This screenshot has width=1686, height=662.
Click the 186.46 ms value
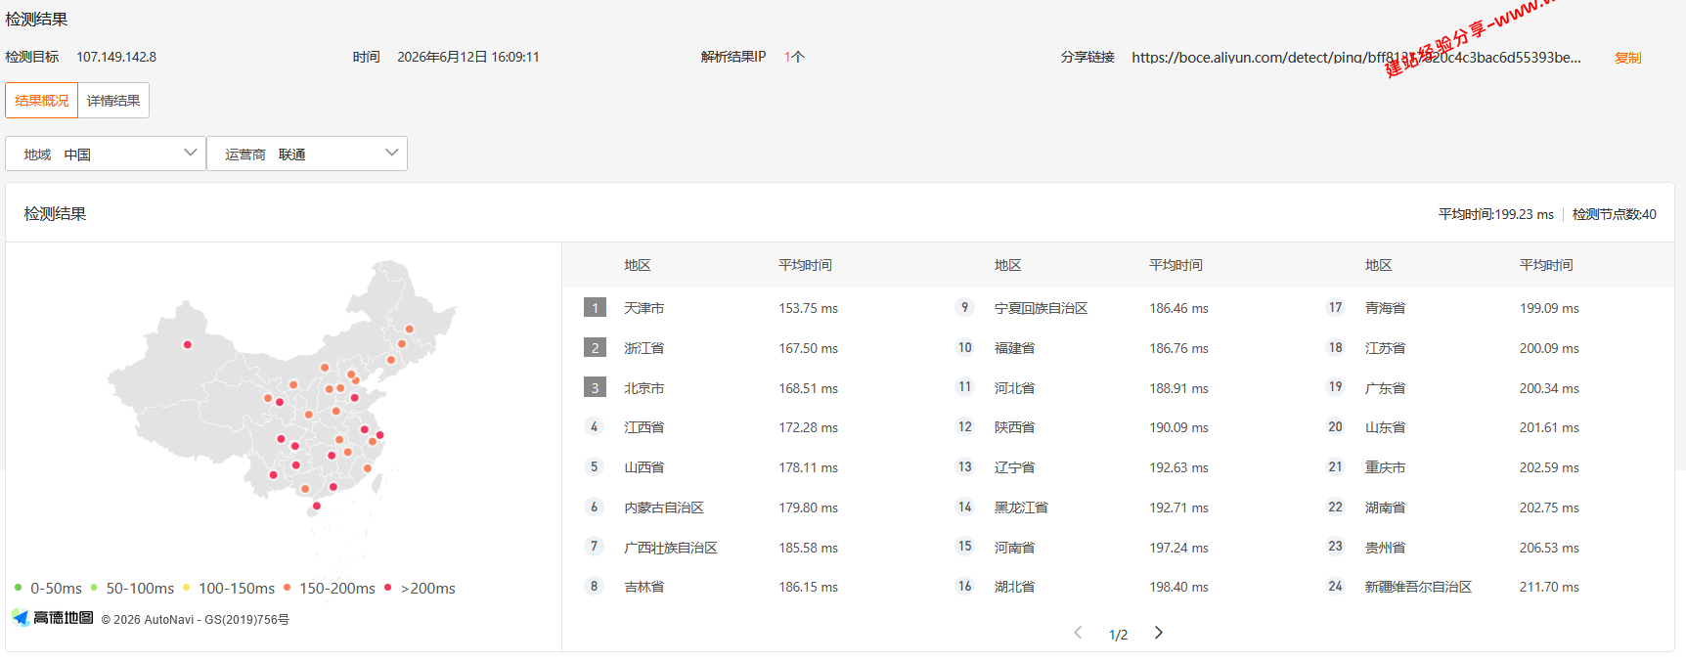[1179, 308]
